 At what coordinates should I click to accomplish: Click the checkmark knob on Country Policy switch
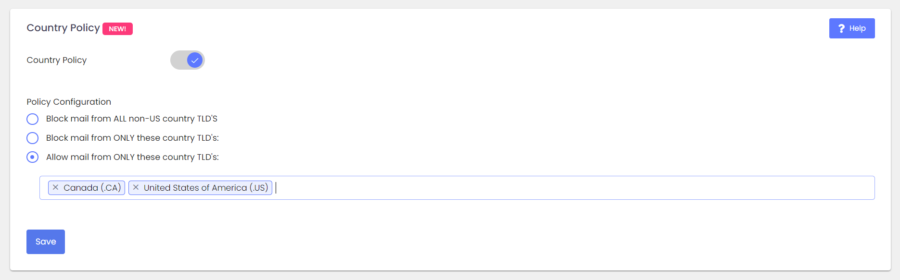pyautogui.click(x=195, y=60)
